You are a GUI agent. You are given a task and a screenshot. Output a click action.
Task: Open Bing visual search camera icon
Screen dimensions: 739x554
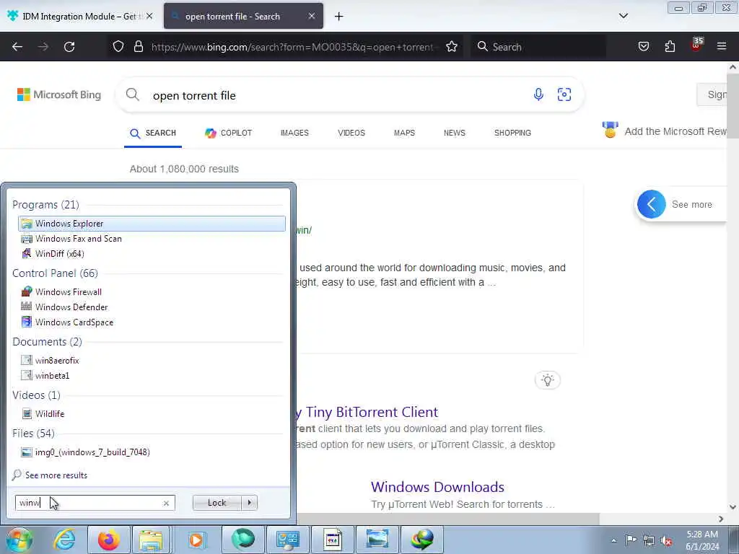click(564, 94)
